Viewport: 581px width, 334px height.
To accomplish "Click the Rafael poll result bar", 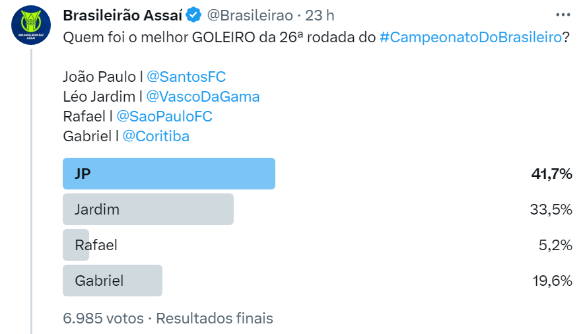I will pos(76,245).
